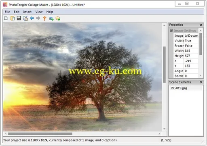207x146 pixels.
Task: Open the View menu
Action: [x=39, y=12]
